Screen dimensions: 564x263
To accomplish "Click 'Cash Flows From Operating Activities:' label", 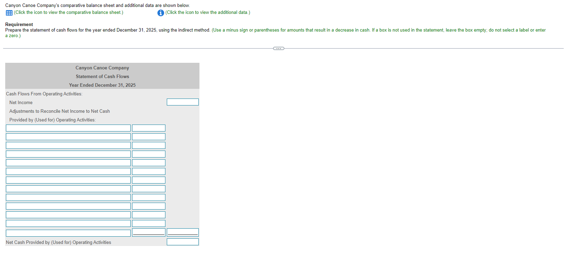I will point(44,94).
